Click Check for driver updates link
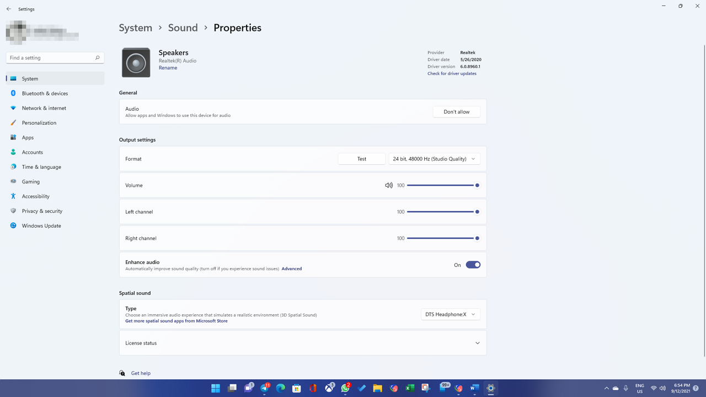Viewport: 706px width, 397px height. 452,73
